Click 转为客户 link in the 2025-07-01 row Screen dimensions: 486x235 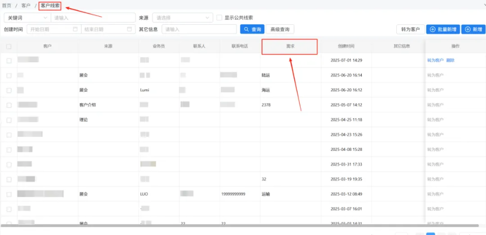tap(435, 61)
